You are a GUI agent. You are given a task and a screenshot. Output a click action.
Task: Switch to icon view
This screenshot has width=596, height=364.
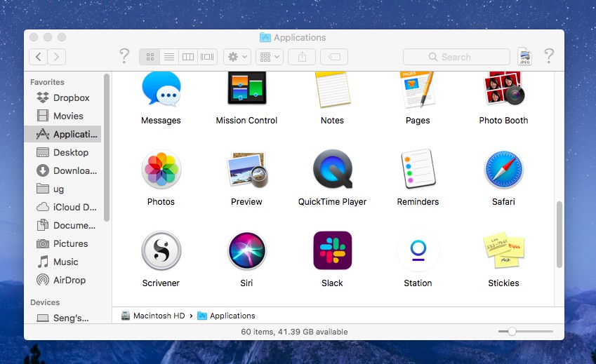pos(150,57)
